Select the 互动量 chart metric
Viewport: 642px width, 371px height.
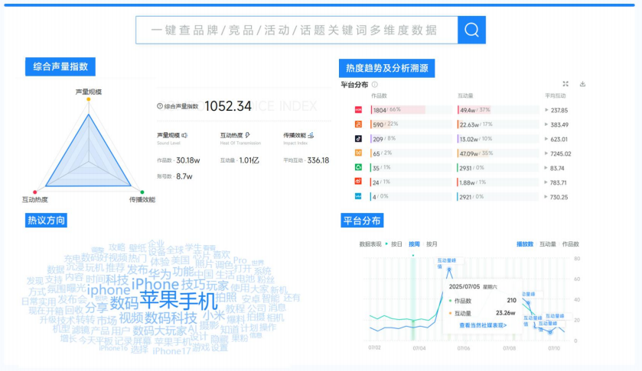coord(548,244)
